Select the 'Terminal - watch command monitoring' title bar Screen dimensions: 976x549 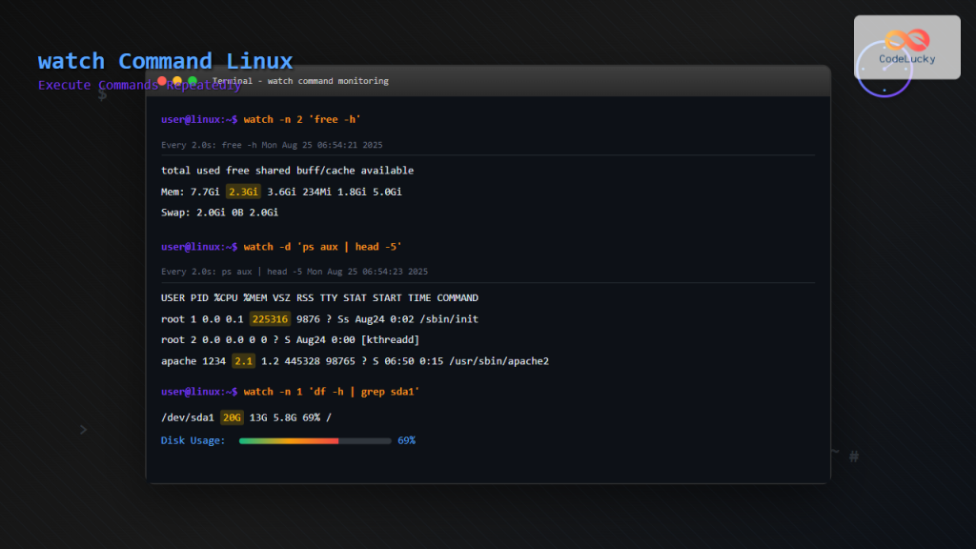point(299,81)
